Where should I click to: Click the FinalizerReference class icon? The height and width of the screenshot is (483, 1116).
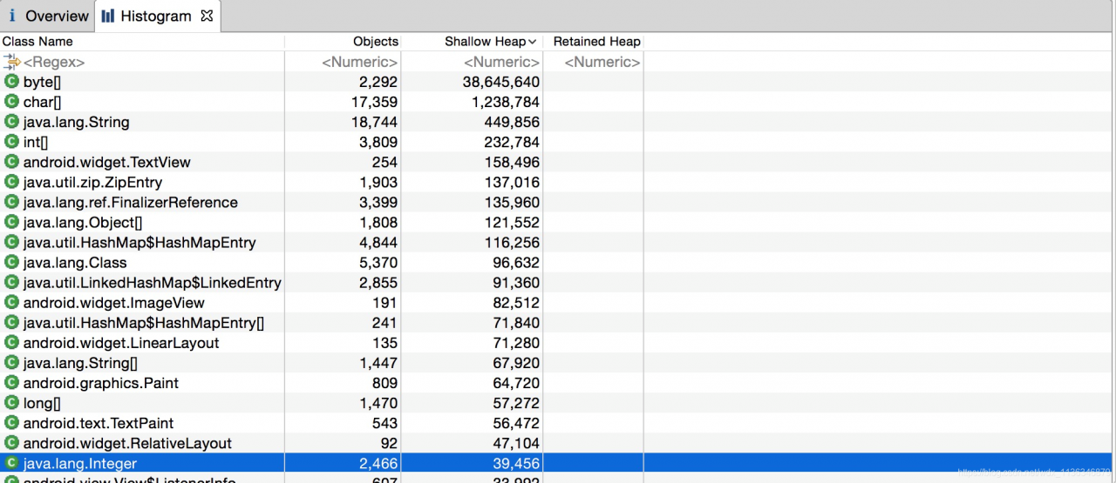coord(11,202)
